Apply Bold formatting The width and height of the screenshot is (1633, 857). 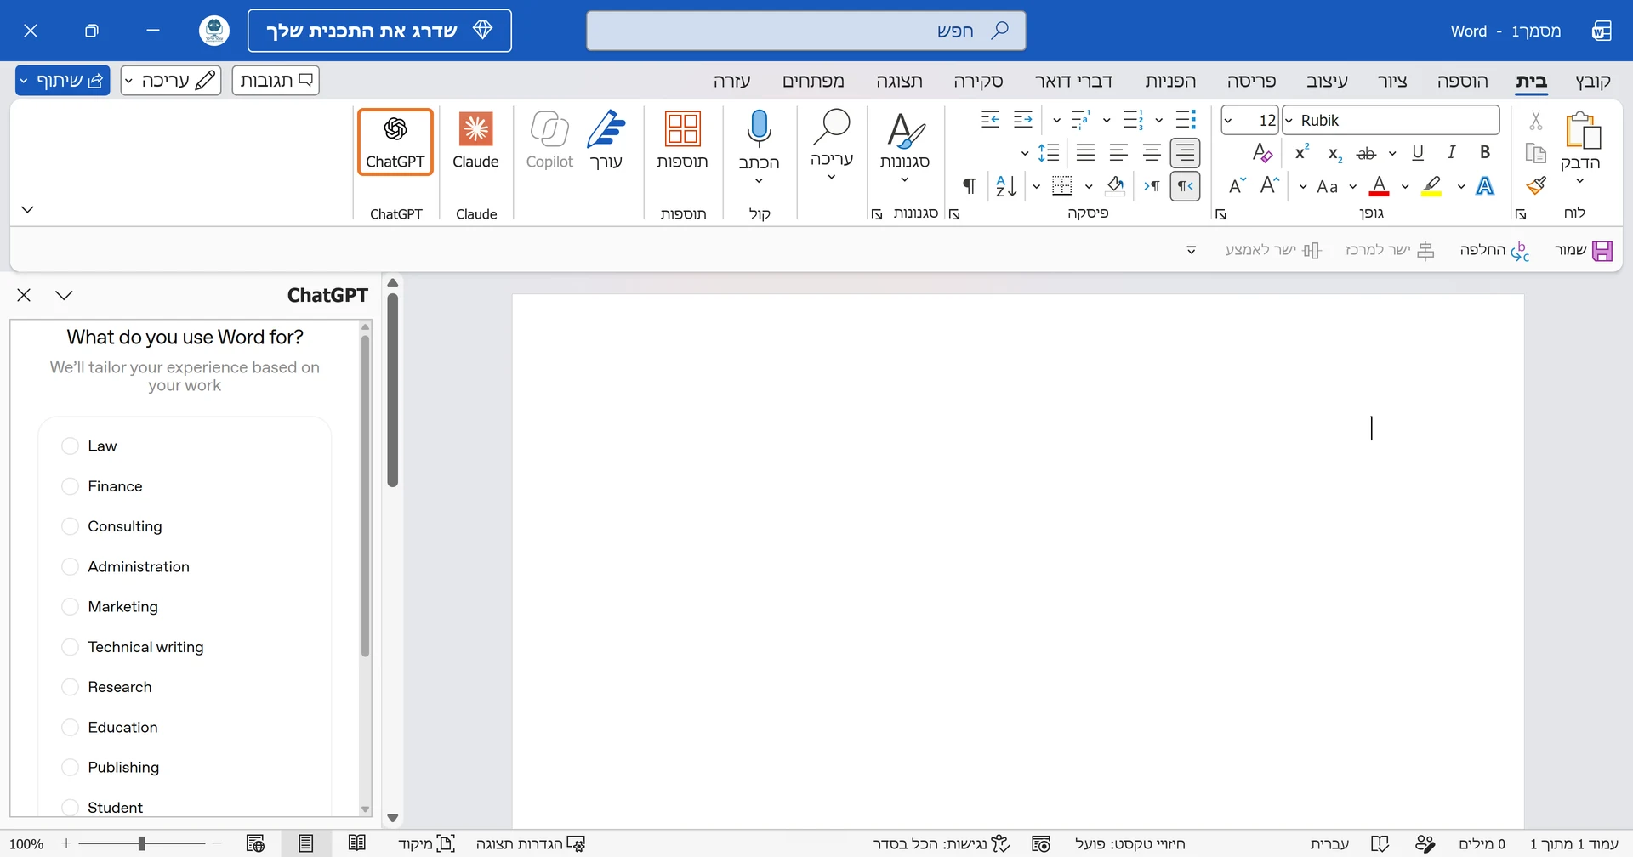[1485, 152]
